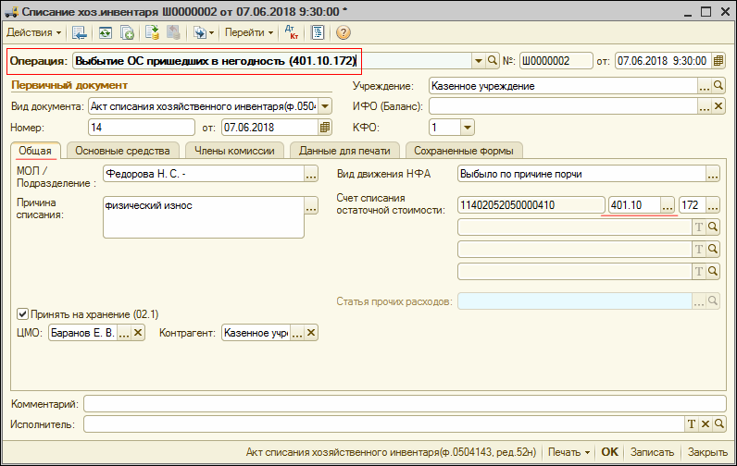The height and width of the screenshot is (466, 737).
Task: Click the Номер field containing 14
Action: 141,128
